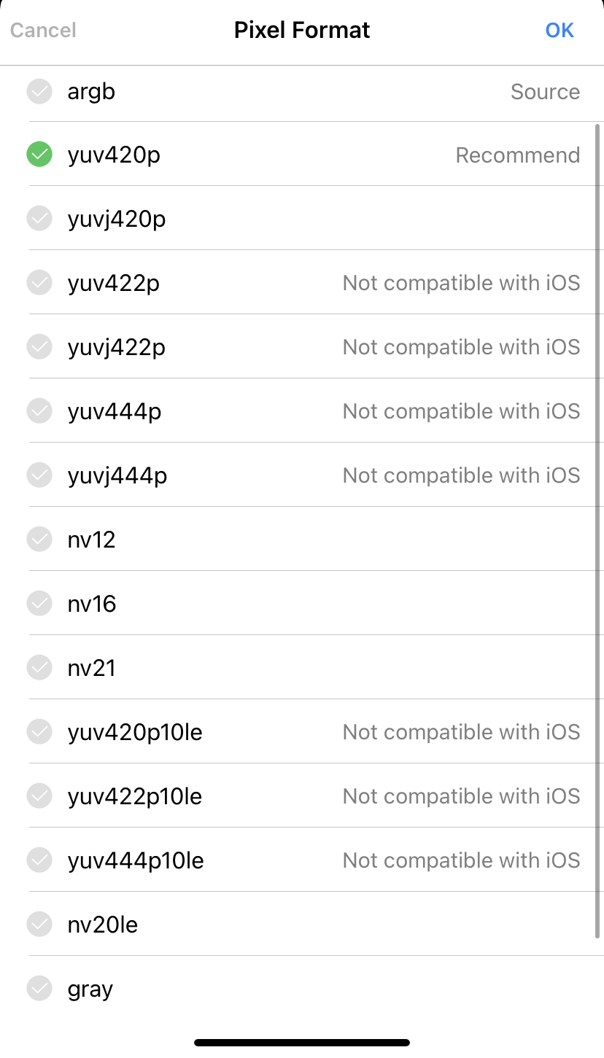Viewport: 604px width, 1058px height.
Task: Choose the yuv444p10le format row
Action: [302, 860]
